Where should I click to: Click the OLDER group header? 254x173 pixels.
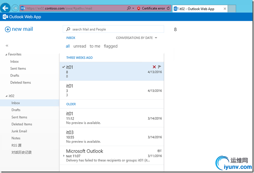pyautogui.click(x=71, y=104)
